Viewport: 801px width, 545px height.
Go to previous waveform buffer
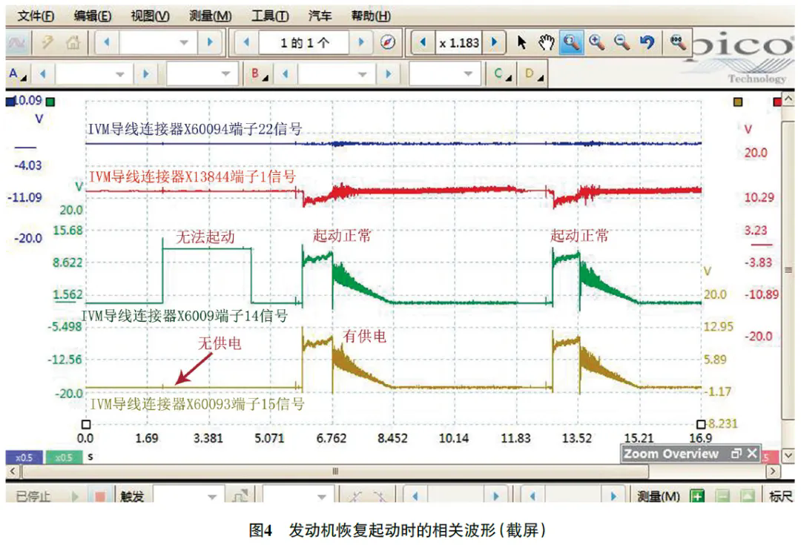tap(246, 42)
